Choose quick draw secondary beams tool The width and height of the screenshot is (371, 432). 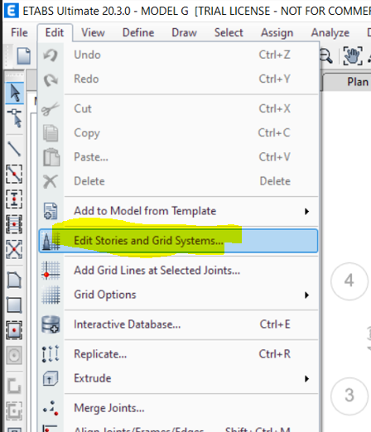pyautogui.click(x=14, y=224)
